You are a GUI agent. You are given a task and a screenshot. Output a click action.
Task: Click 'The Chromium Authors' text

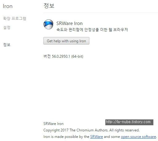(89, 130)
